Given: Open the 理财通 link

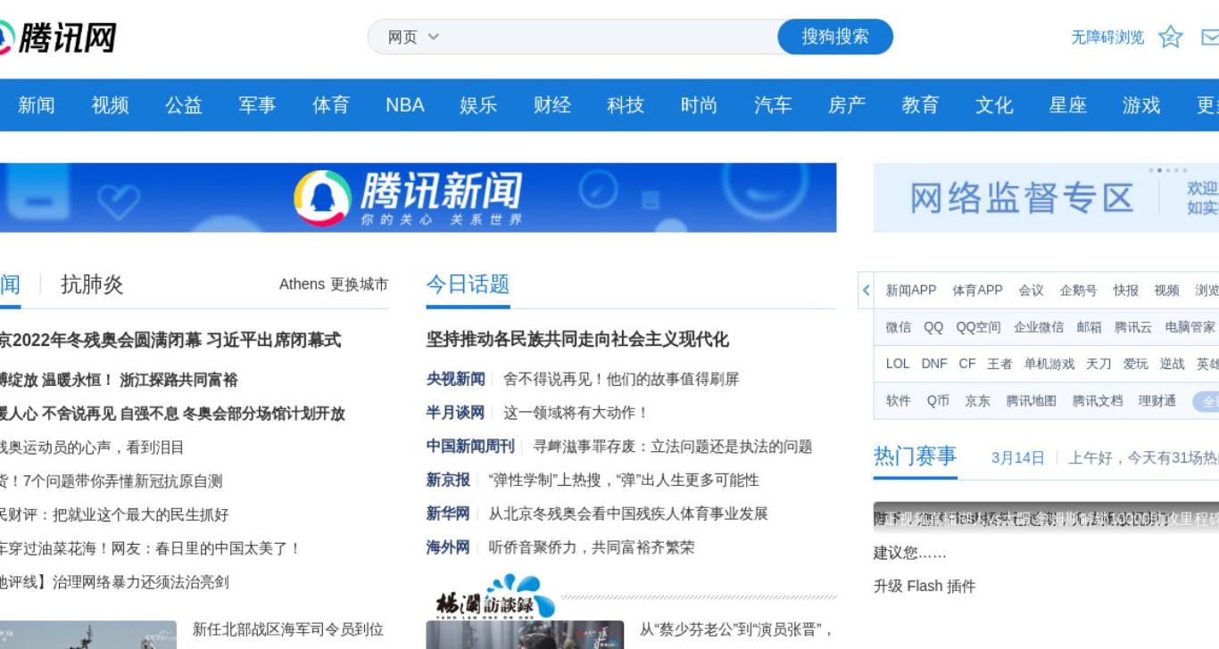Looking at the screenshot, I should (x=1157, y=401).
